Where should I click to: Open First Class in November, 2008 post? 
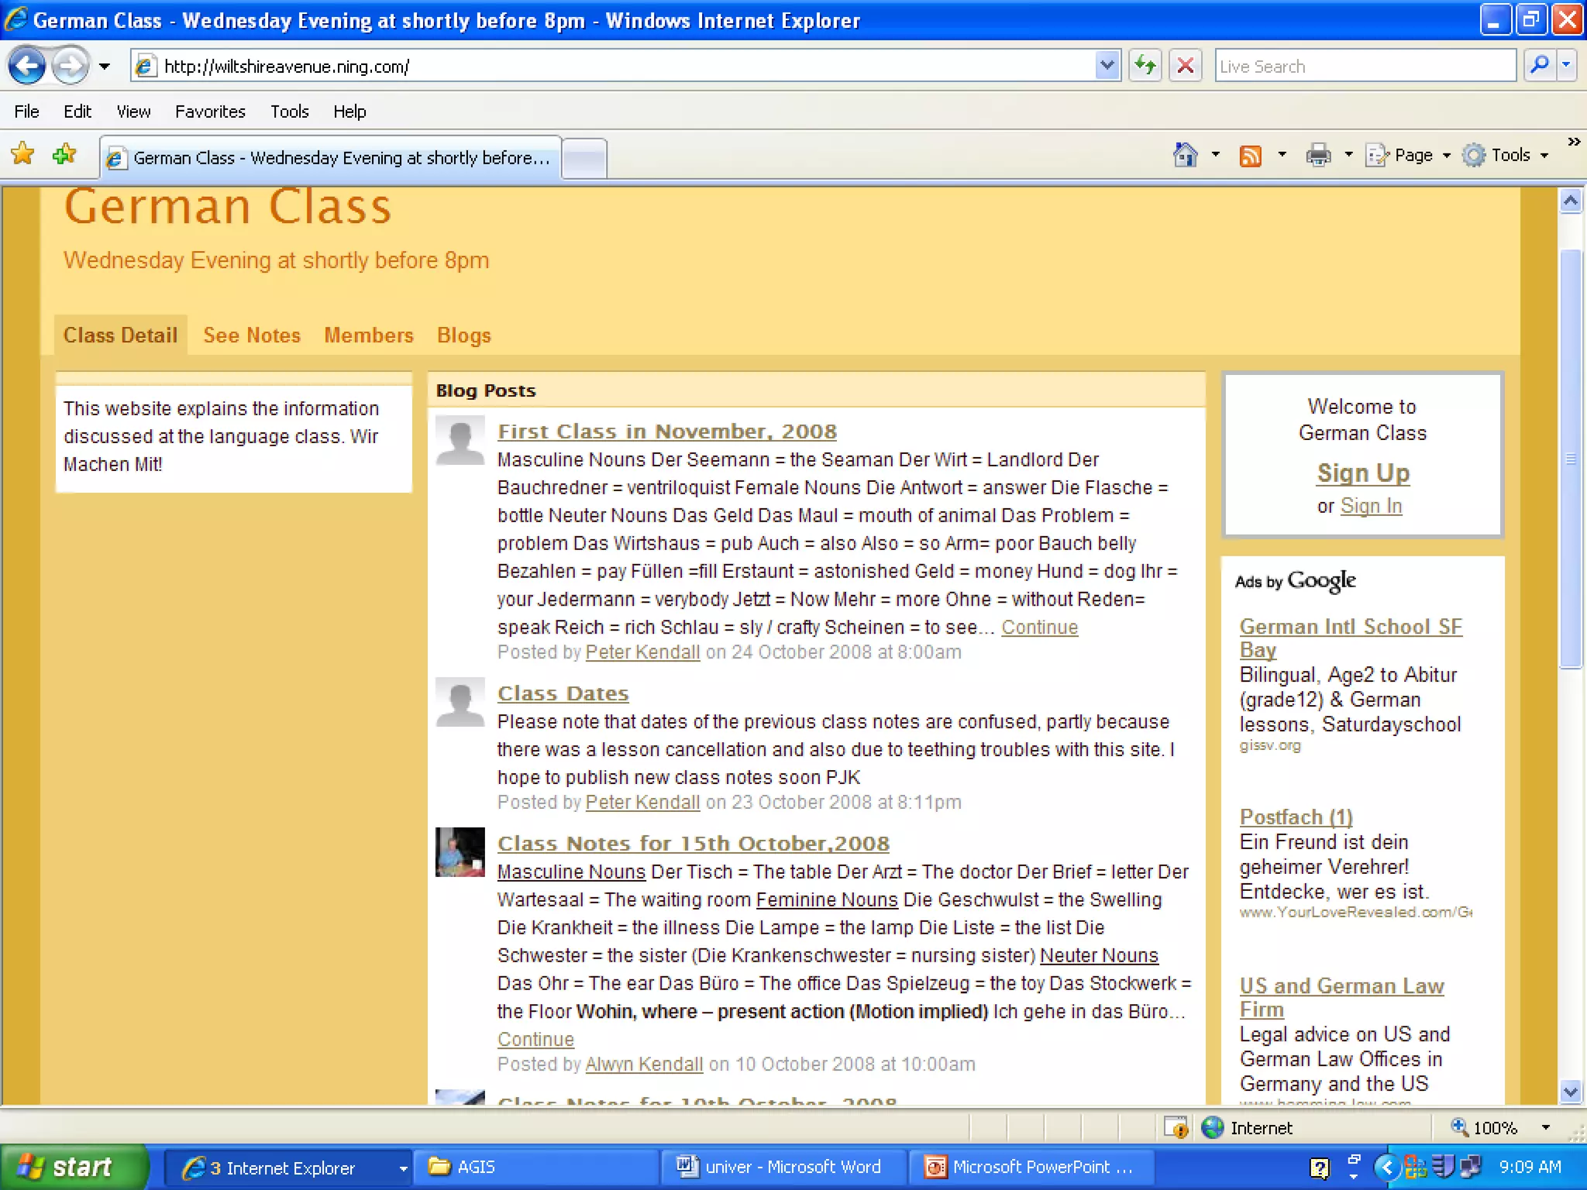(666, 432)
